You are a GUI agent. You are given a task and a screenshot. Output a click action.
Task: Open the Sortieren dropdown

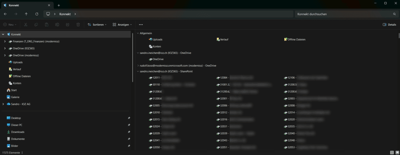[x=97, y=25]
